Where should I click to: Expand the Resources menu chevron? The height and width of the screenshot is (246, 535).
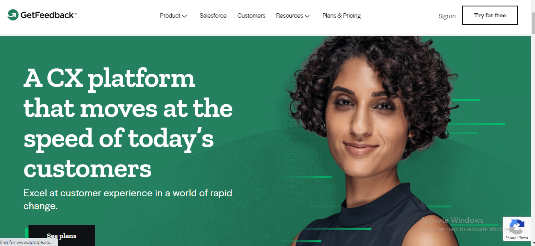[307, 16]
